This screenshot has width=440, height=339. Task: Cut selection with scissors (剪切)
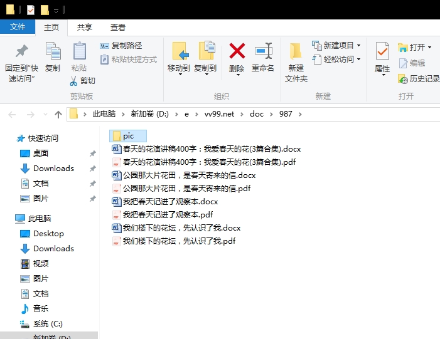[83, 81]
